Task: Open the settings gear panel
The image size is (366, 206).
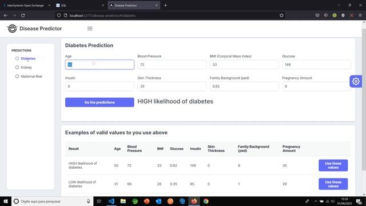Action: [x=356, y=81]
